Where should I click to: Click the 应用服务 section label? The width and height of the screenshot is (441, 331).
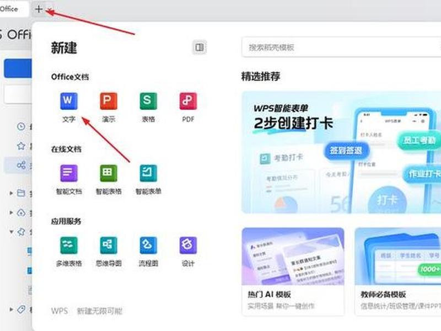tap(66, 221)
